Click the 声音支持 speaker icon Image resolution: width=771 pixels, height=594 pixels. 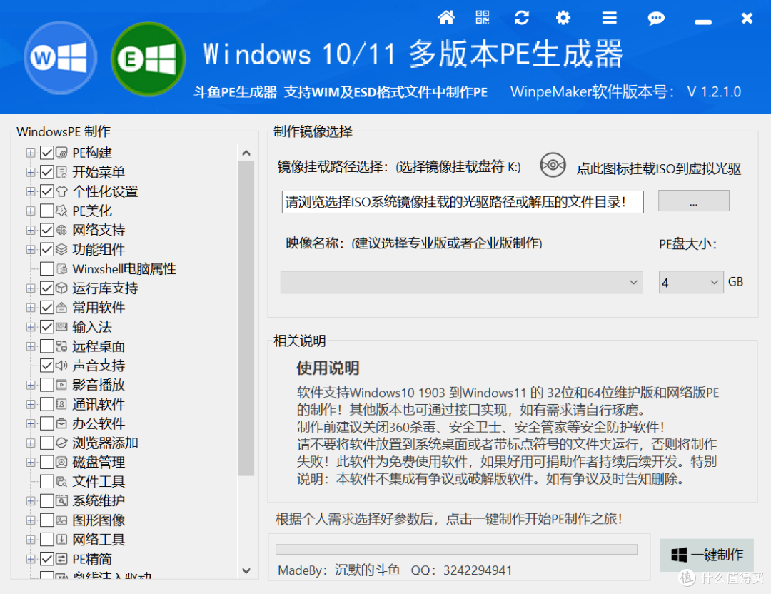[x=61, y=366]
